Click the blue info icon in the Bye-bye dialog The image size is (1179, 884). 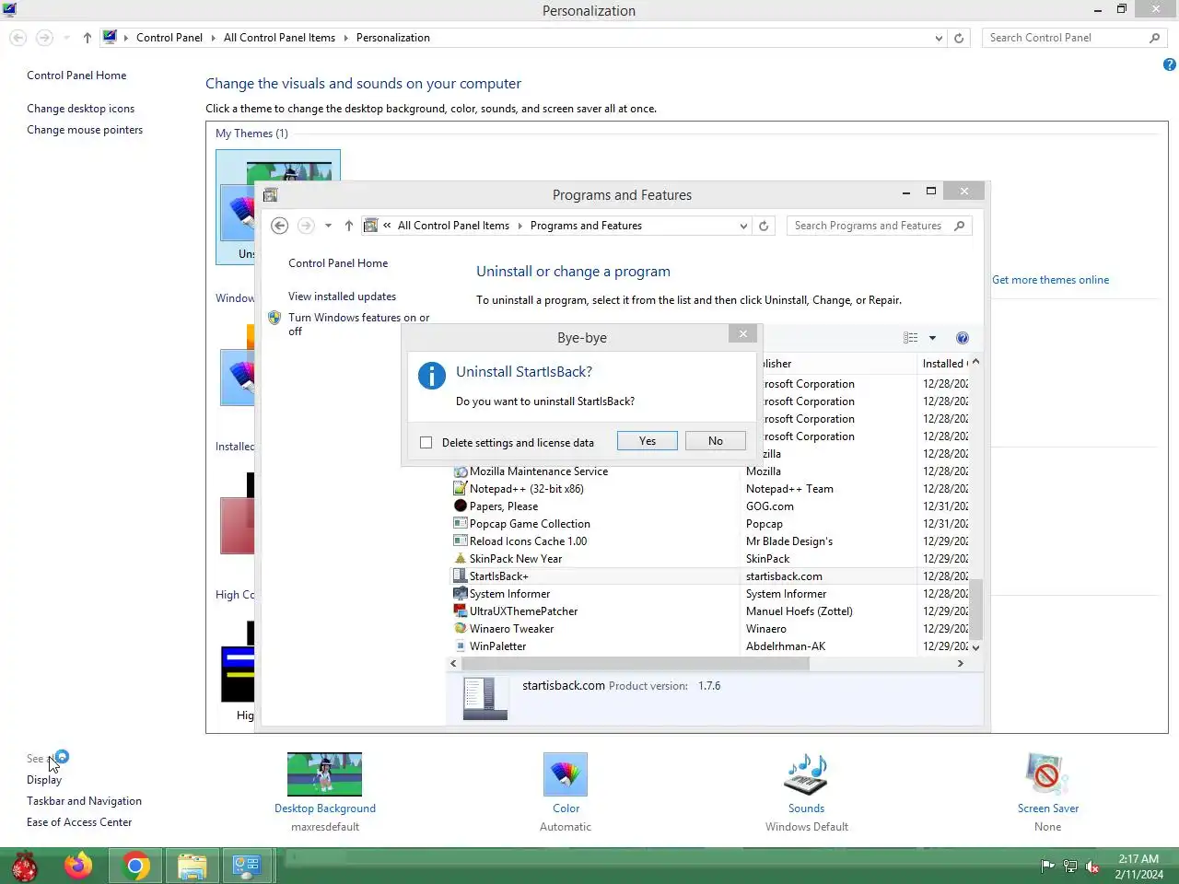(431, 375)
